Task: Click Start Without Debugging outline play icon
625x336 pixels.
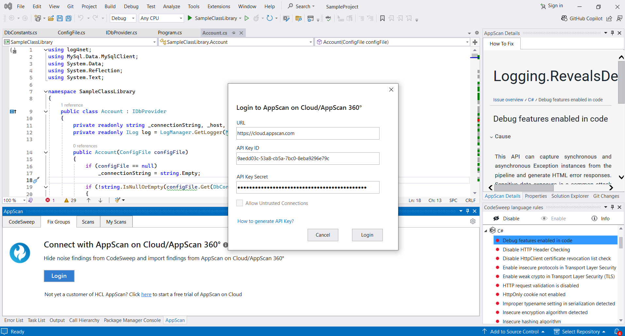Action: click(x=247, y=18)
